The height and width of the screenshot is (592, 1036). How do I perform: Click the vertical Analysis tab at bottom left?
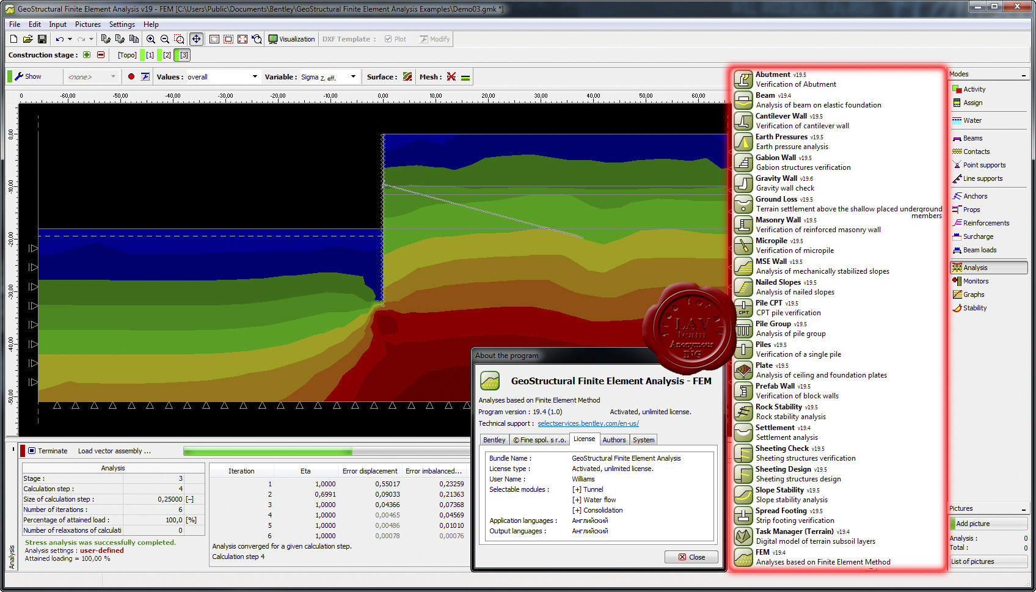tap(12, 557)
